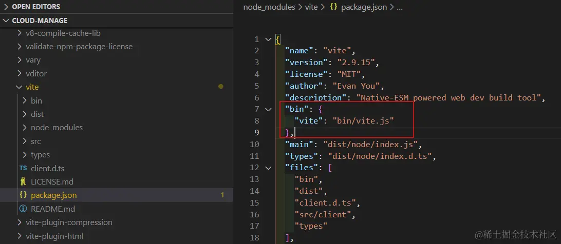
Task: Click line number 2 in the gutter
Action: click(256, 51)
